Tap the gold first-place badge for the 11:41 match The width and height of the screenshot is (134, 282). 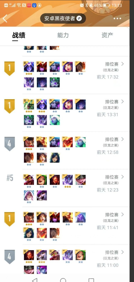9,219
